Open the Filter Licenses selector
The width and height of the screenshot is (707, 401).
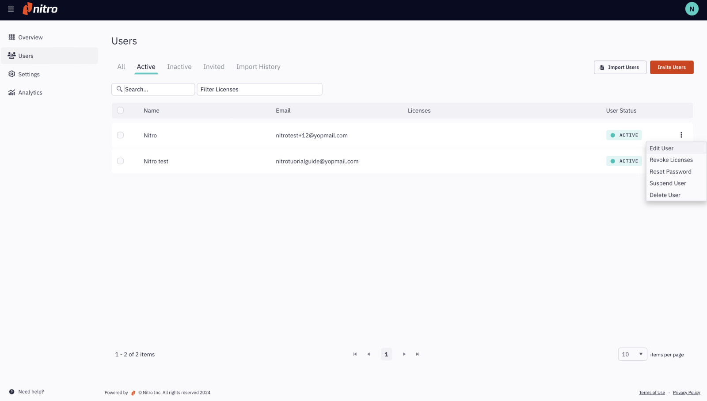[x=259, y=89]
